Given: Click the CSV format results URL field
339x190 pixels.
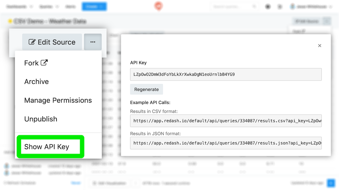Looking at the screenshot, I should pos(226,121).
